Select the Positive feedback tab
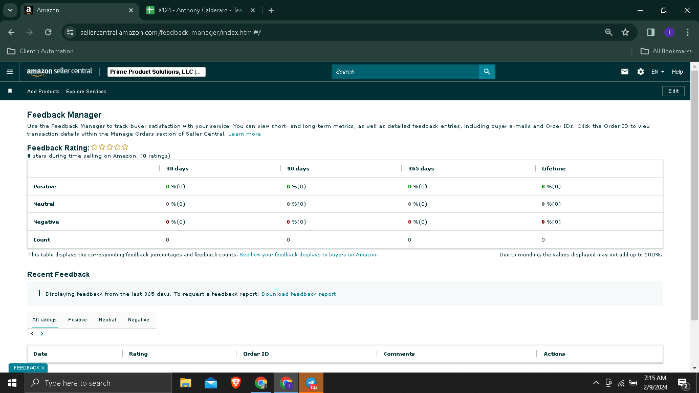Viewport: 699px width, 393px height. point(77,320)
